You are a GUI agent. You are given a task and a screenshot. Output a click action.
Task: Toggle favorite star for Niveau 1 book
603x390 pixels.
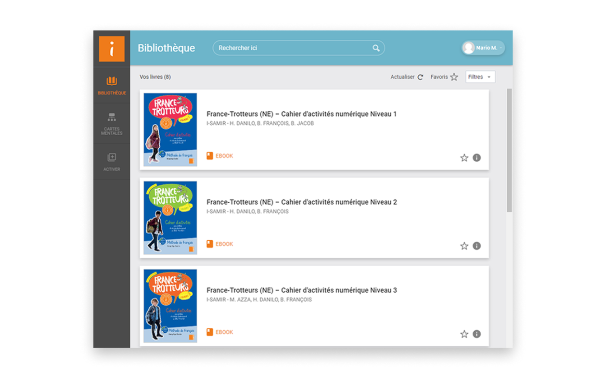click(x=464, y=157)
